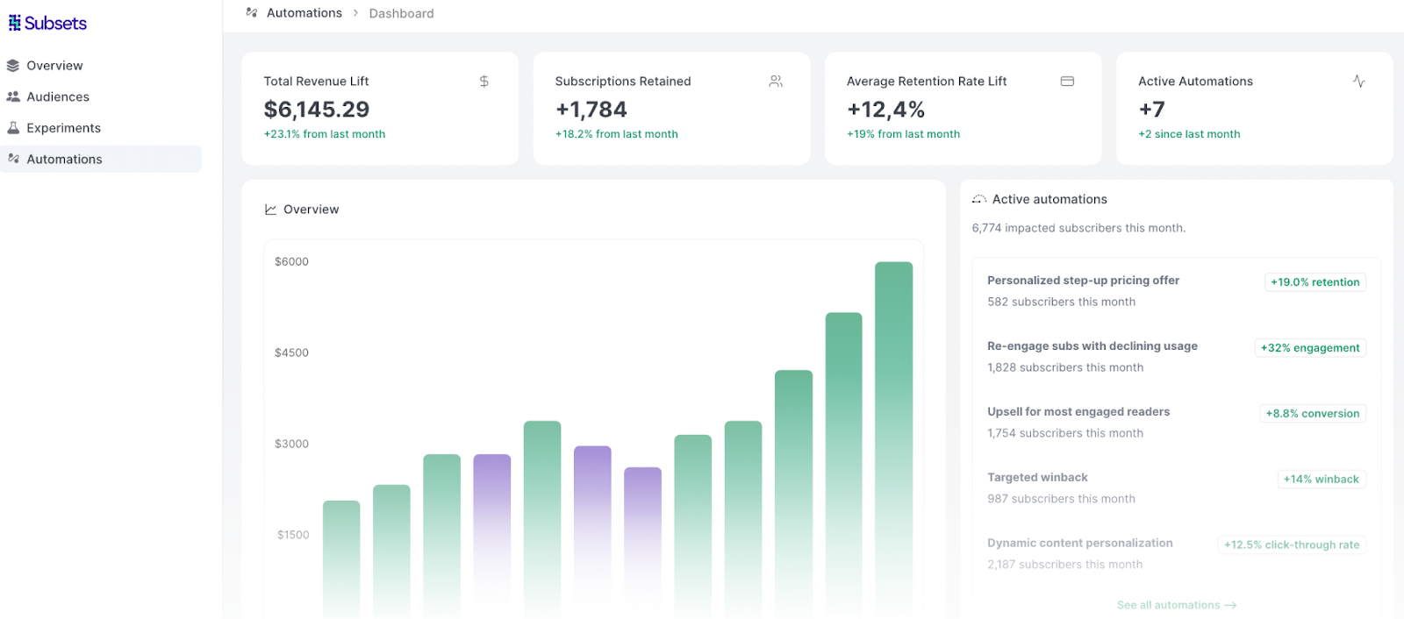Viewport: 1404px width, 619px height.
Task: Click the arrow icon after See all automations
Action: (1230, 605)
